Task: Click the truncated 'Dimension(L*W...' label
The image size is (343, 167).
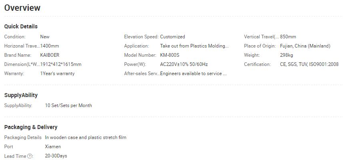Action: point(22,64)
